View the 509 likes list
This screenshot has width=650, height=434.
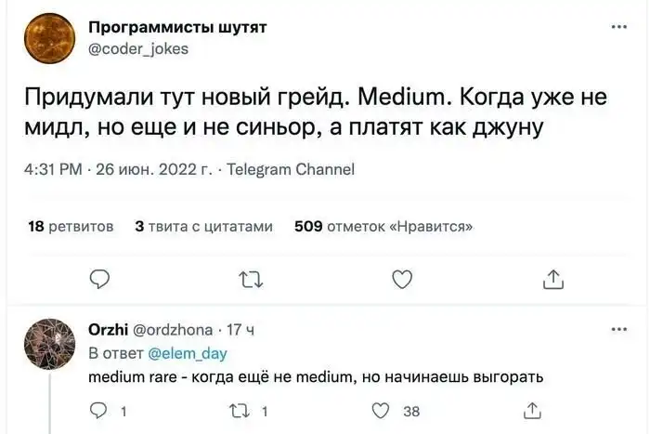[x=383, y=226]
